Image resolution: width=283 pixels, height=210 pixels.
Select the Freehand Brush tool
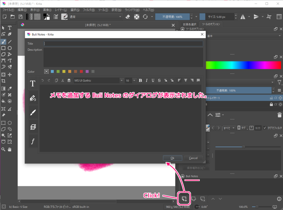click(3, 42)
